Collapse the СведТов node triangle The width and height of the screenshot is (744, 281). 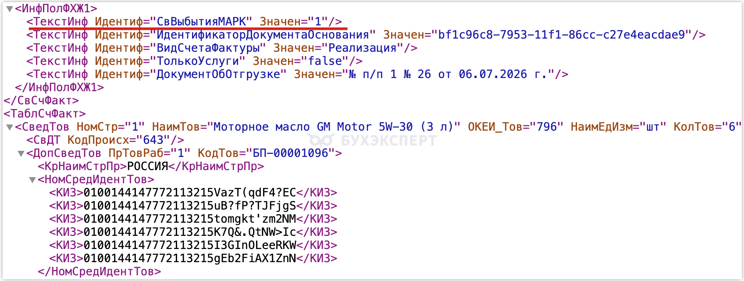[x=9, y=127]
